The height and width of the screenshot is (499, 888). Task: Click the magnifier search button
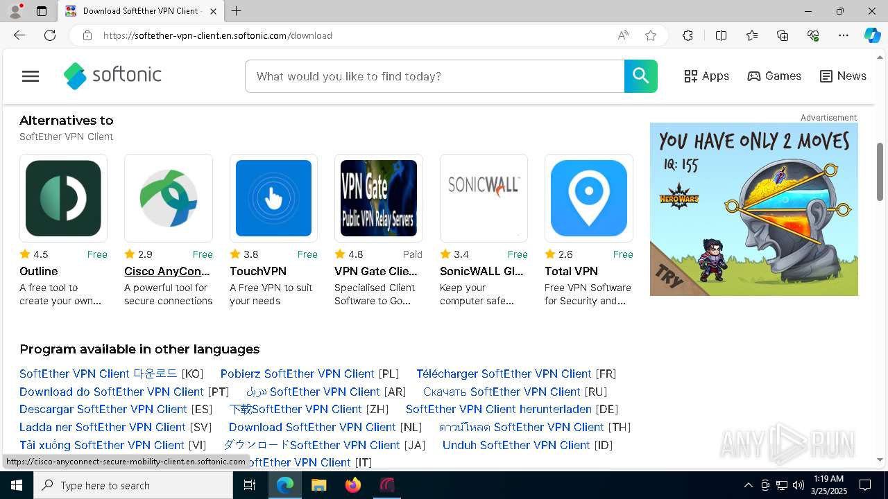click(x=640, y=76)
